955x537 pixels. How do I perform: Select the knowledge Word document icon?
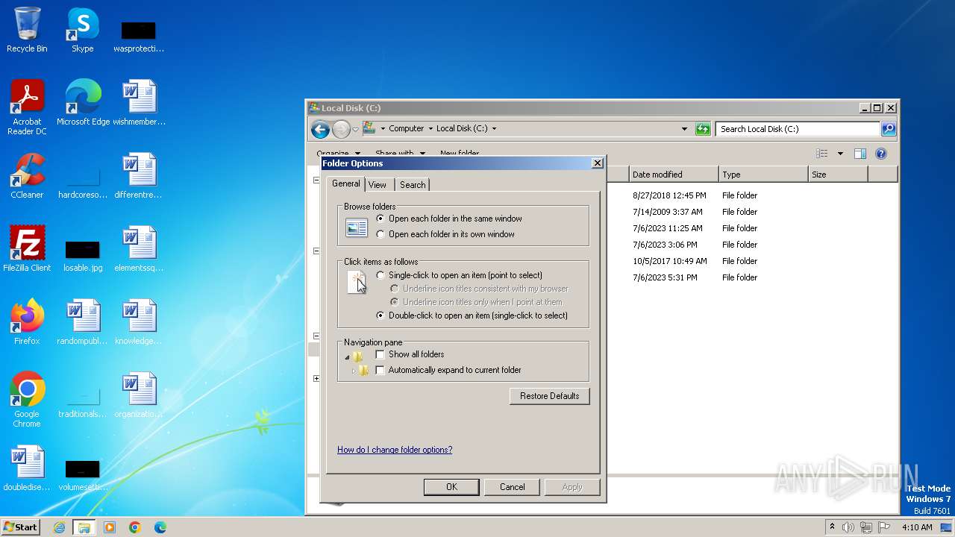(x=140, y=322)
